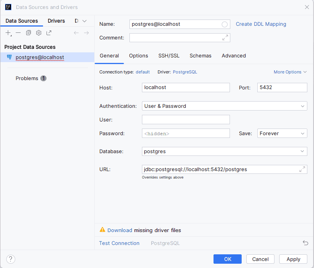Open the Help question mark button
The image size is (314, 268).
click(11, 259)
